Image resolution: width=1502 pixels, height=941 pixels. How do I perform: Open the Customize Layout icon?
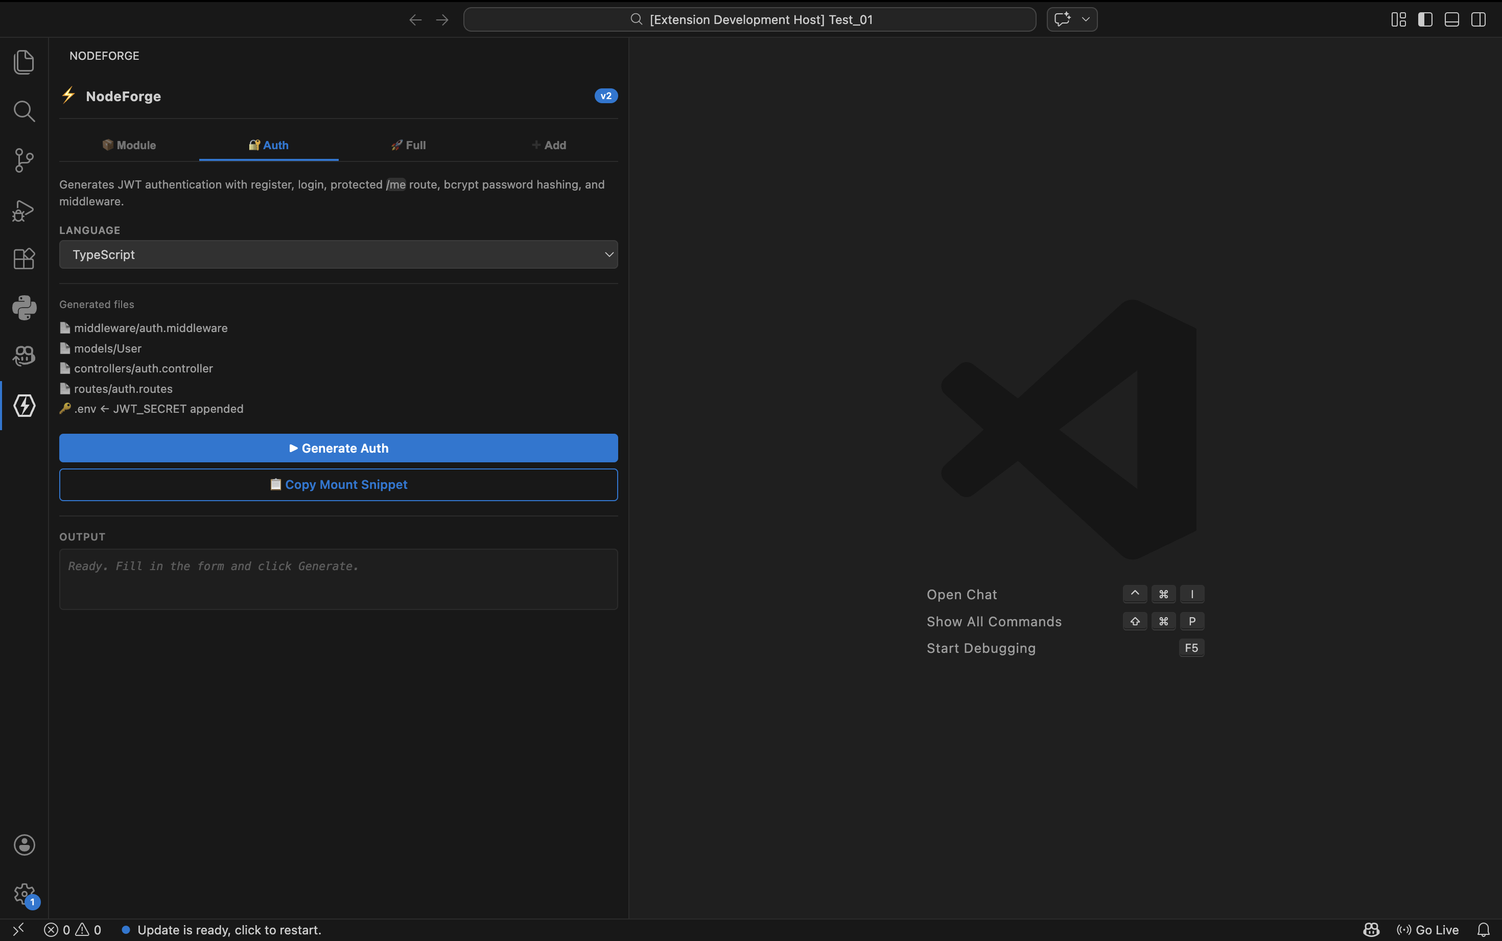coord(1398,20)
